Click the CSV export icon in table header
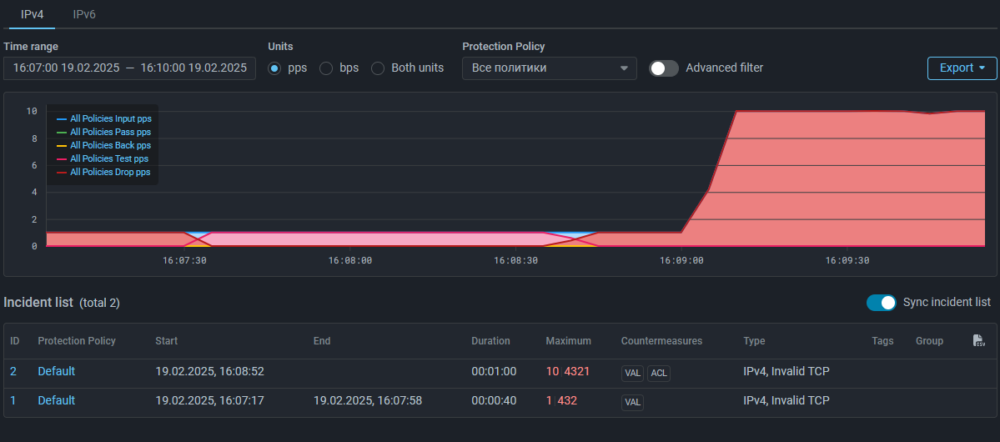The width and height of the screenshot is (1000, 442). click(x=979, y=341)
